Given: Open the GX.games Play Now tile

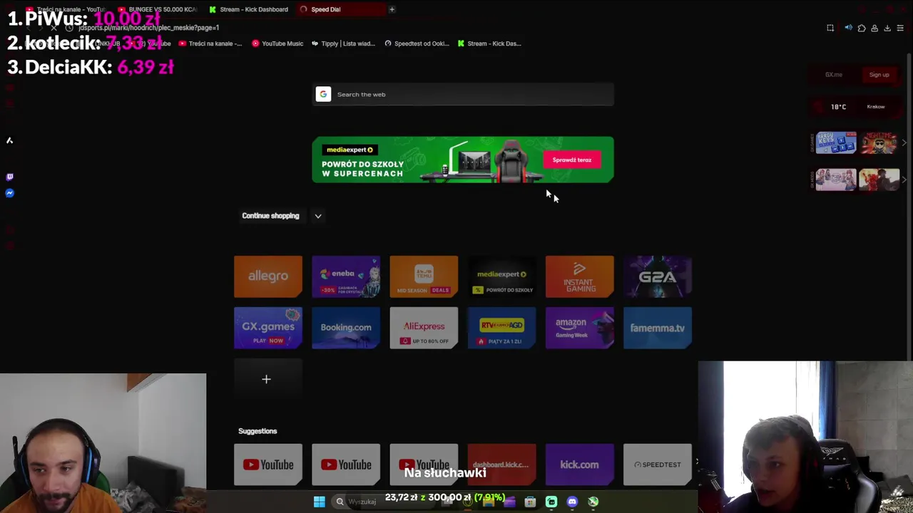Looking at the screenshot, I should [x=268, y=328].
